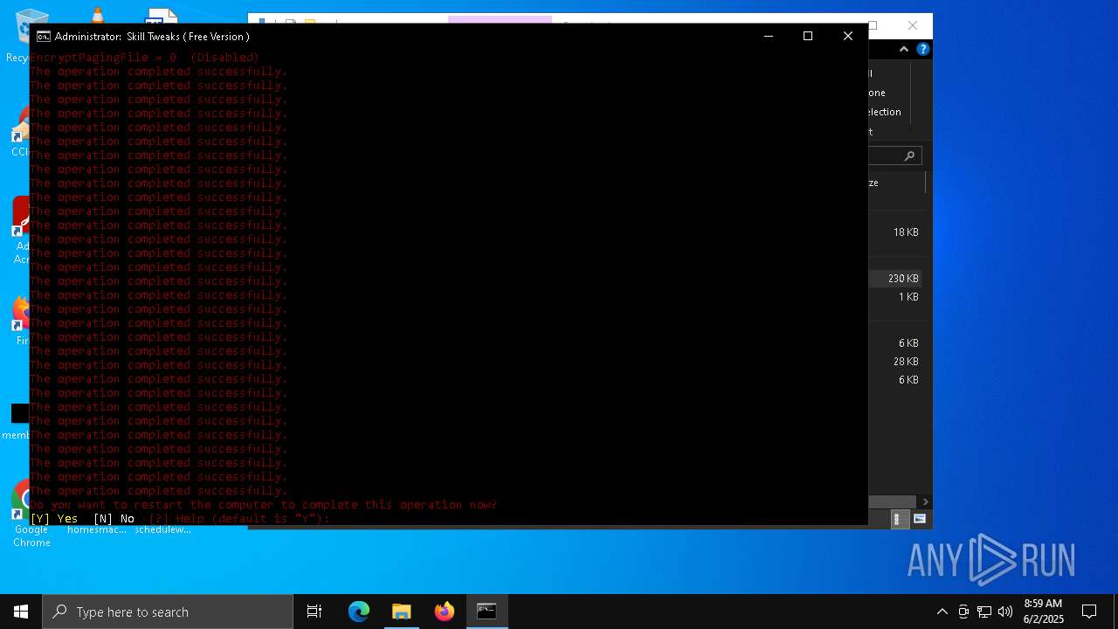Screen dimensions: 1118x629
Task: Switch Explorer to Large icons view
Action: coord(920,519)
